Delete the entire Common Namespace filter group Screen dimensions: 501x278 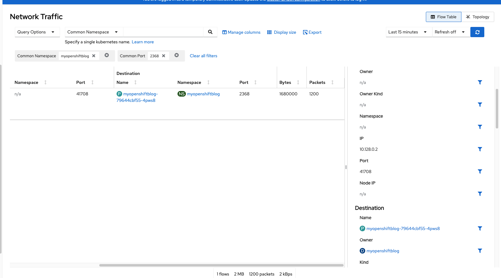point(107,55)
